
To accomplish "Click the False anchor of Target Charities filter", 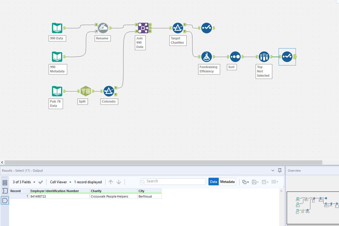I will pos(185,32).
